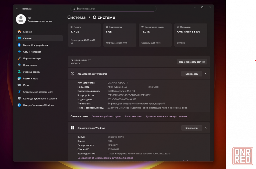Image resolution: width=256 pixels, height=169 pixels.
Task: Open Центр обновления Windows
Action: 38,105
